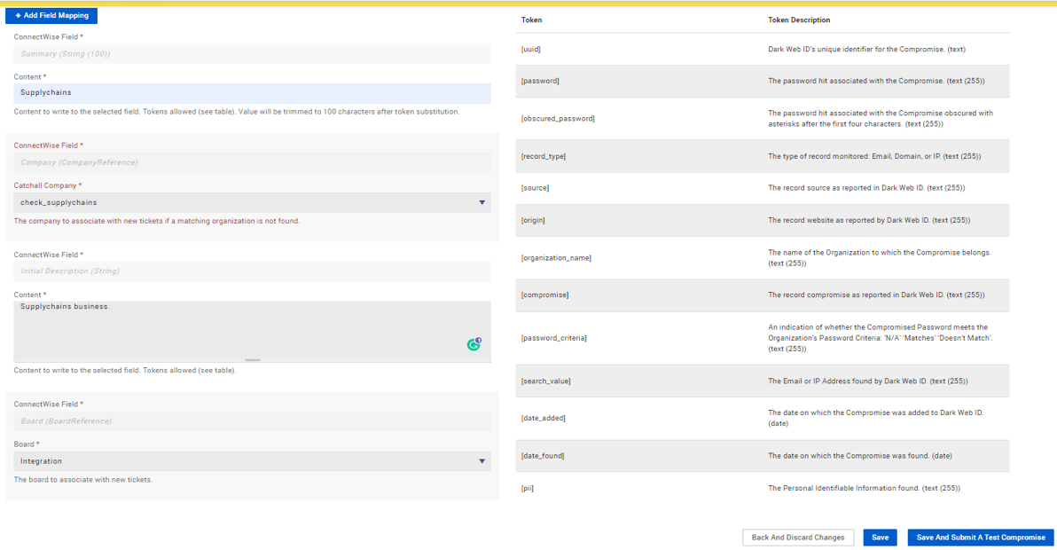Click the Token Description column header
The image size is (1057, 550).
click(x=799, y=20)
